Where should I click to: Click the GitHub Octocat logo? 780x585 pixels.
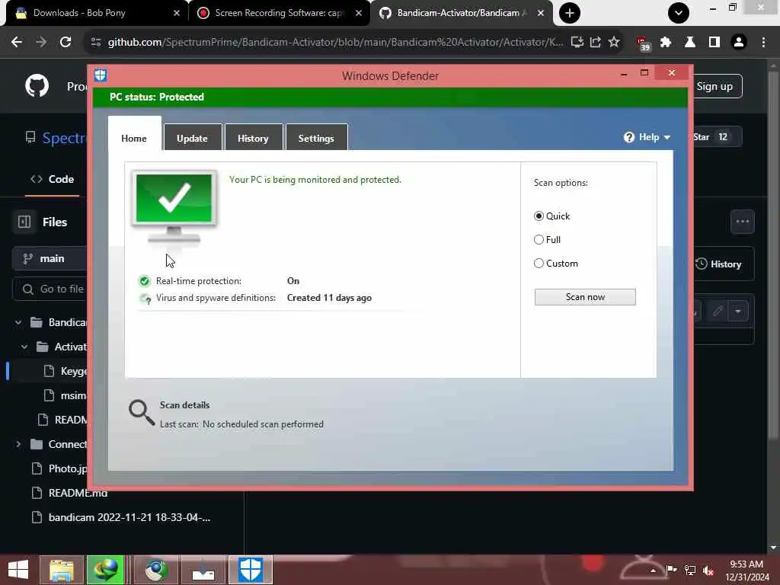click(37, 85)
